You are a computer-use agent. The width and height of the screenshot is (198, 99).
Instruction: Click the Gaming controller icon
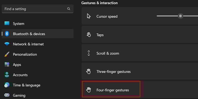pyautogui.click(x=7, y=95)
